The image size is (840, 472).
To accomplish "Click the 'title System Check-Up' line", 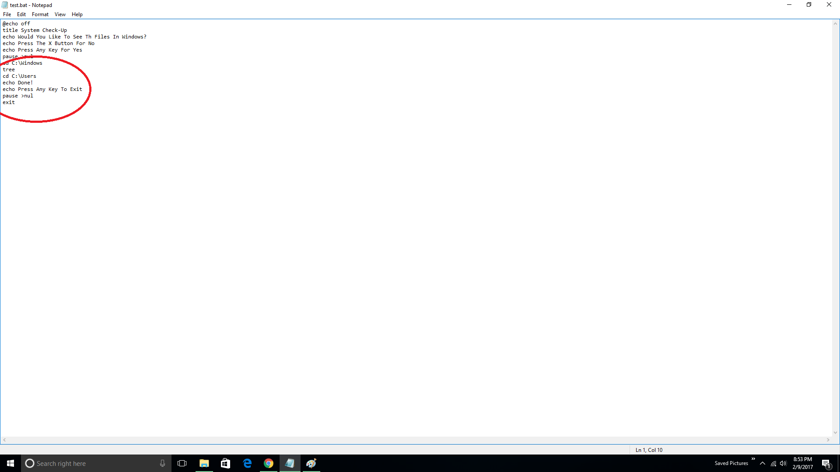I will [35, 30].
